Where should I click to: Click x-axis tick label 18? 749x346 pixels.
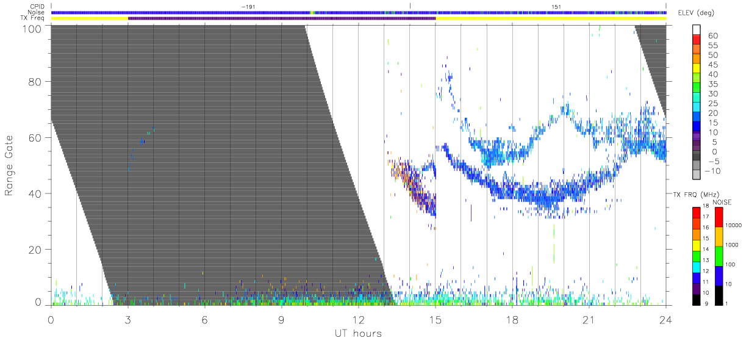[x=512, y=320]
